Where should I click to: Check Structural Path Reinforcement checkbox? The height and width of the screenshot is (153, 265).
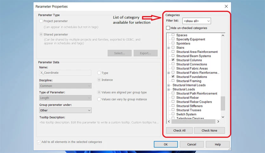coord(173,93)
